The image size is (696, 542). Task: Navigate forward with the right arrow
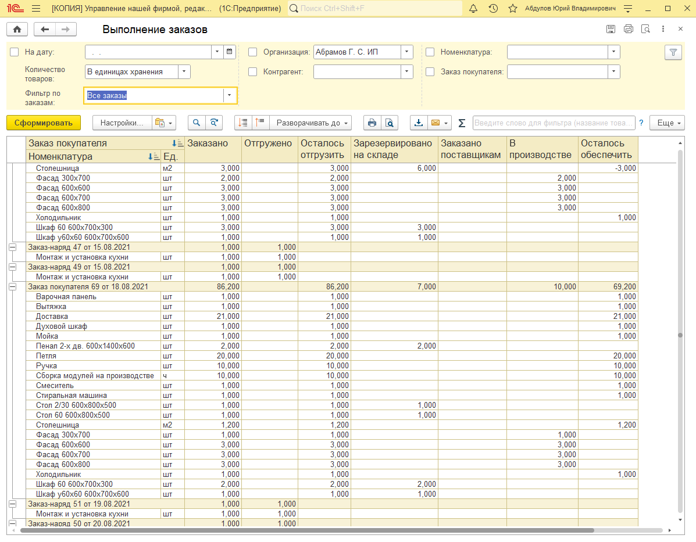tap(66, 29)
